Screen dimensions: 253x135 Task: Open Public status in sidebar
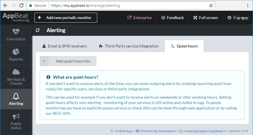tap(16, 121)
